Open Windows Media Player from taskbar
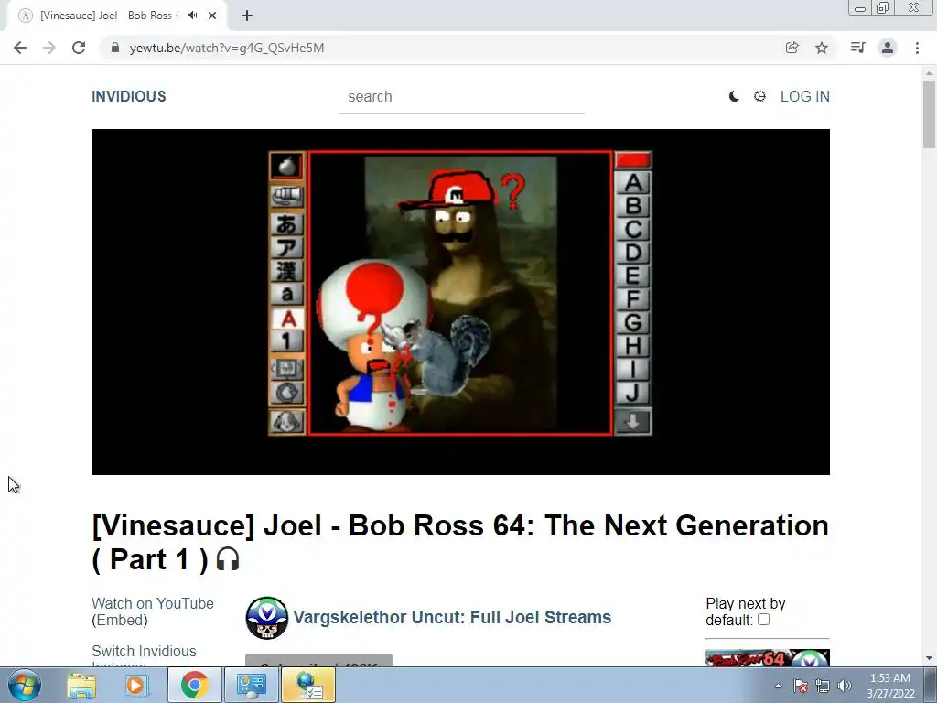 135,685
